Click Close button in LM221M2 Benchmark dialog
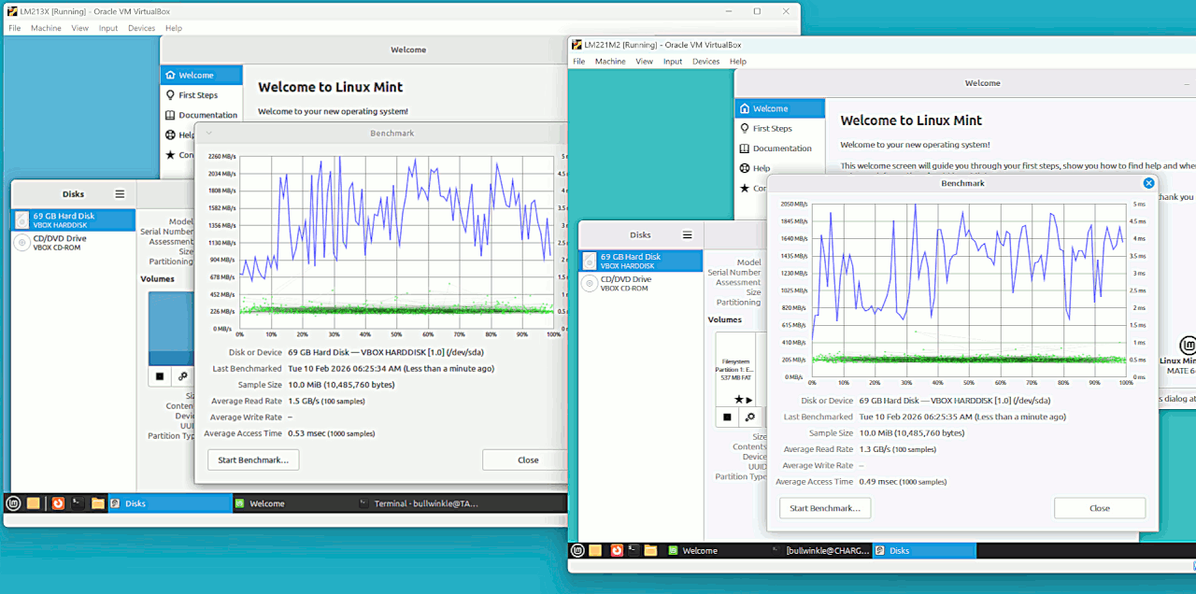 click(x=1100, y=508)
